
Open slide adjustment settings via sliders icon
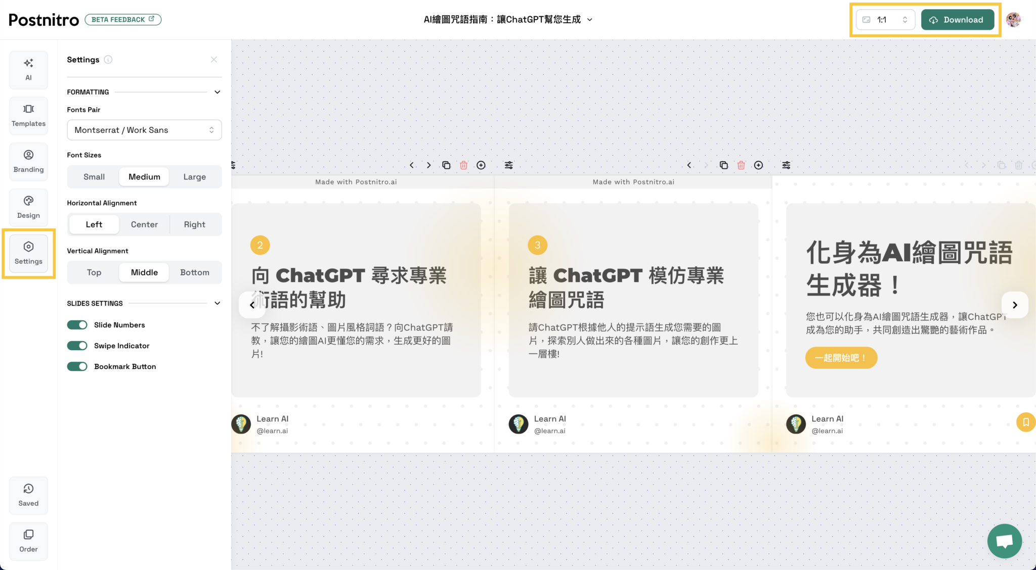point(509,165)
